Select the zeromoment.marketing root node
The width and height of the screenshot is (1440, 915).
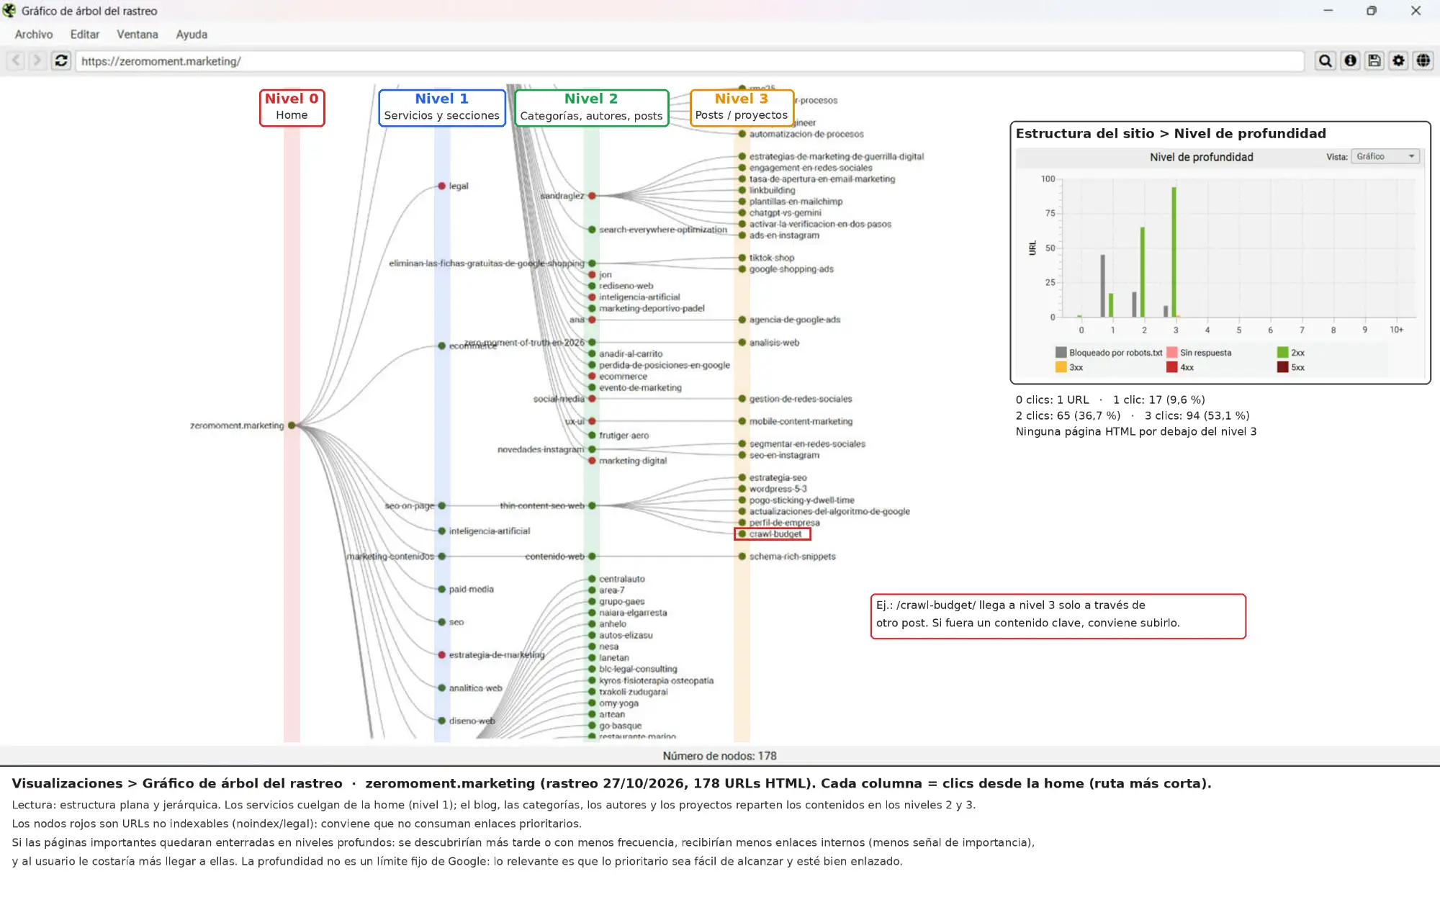[x=292, y=425]
